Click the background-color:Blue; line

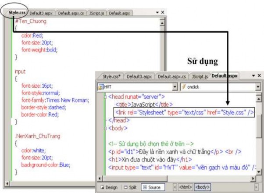click(46, 165)
